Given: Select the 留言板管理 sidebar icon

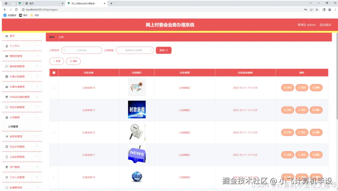Looking at the screenshot, I should 6,136.
